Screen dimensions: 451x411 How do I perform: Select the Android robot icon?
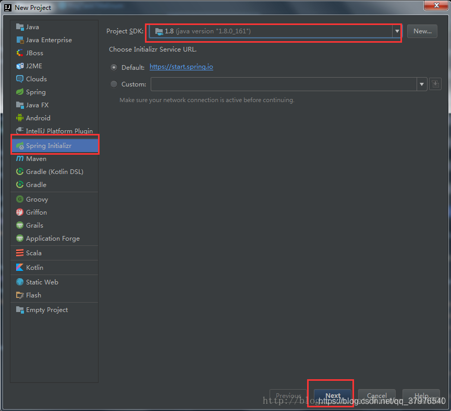click(20, 118)
